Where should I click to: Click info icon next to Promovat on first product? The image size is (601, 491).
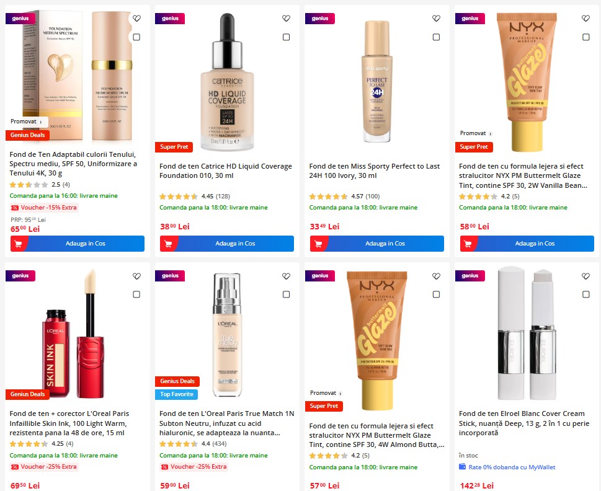click(x=41, y=122)
